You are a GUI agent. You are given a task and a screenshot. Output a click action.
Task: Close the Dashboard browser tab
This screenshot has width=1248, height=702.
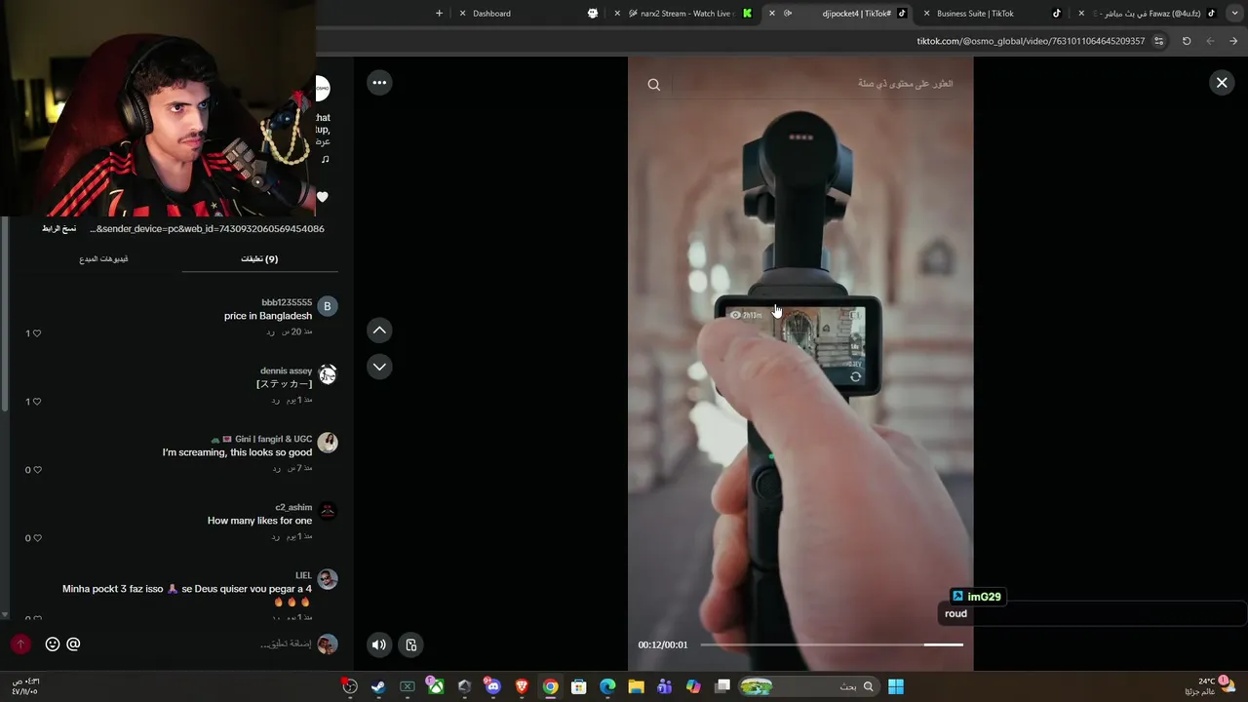[463, 14]
